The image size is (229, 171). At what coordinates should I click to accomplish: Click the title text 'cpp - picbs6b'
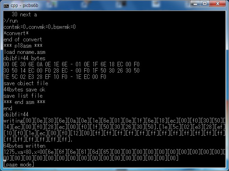(24, 6)
